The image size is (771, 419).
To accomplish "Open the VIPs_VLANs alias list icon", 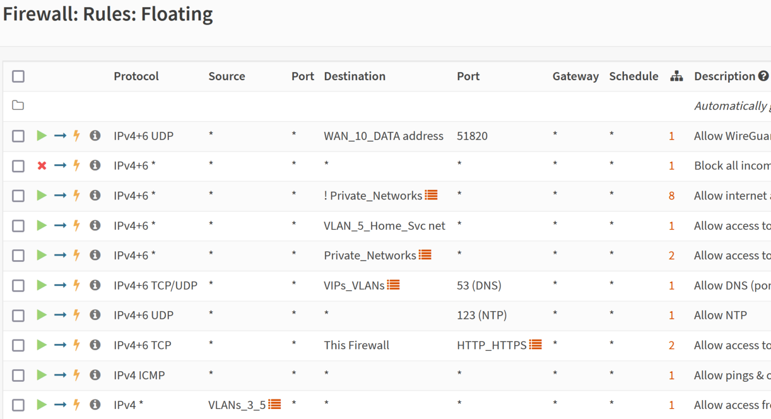I will 393,285.
